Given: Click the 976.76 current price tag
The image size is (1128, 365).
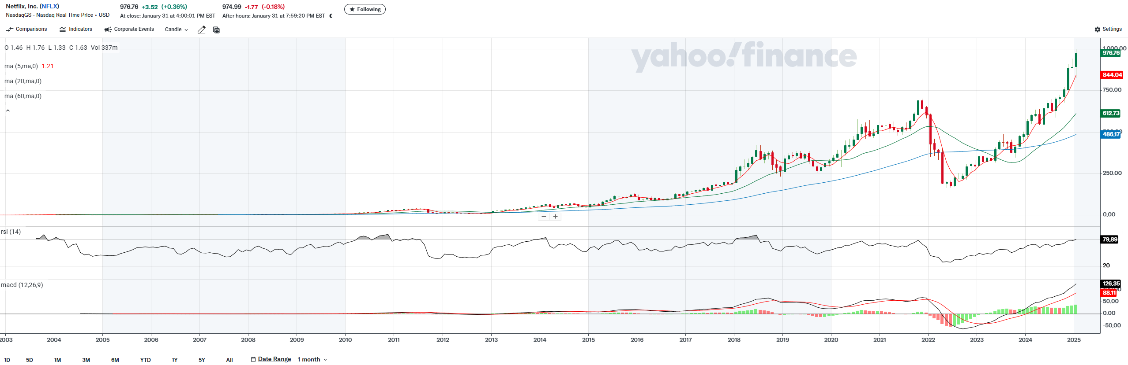Looking at the screenshot, I should [1111, 53].
